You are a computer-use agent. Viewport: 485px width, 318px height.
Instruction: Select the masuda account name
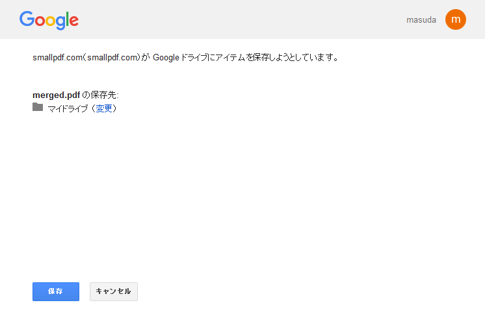[x=421, y=19]
